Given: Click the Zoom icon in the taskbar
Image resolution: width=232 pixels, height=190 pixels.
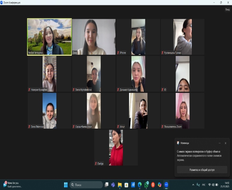Looking at the screenshot, I should 166,185.
